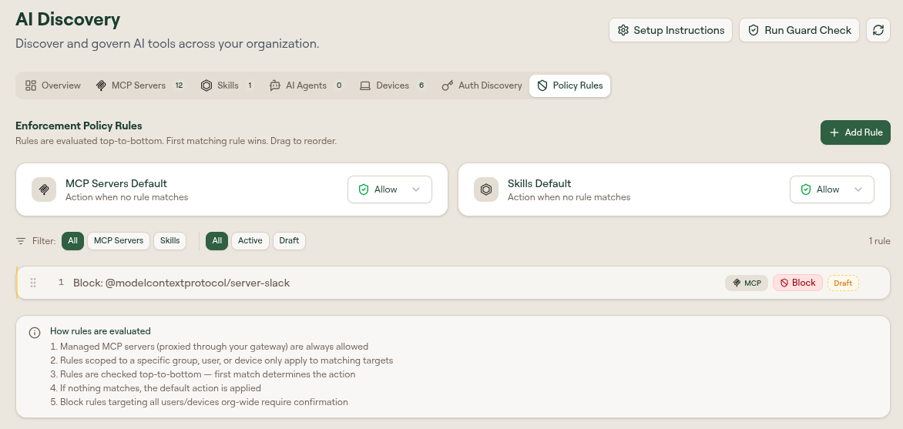Click the MCP badge on the slack rule
This screenshot has height=429, width=903.
(747, 283)
